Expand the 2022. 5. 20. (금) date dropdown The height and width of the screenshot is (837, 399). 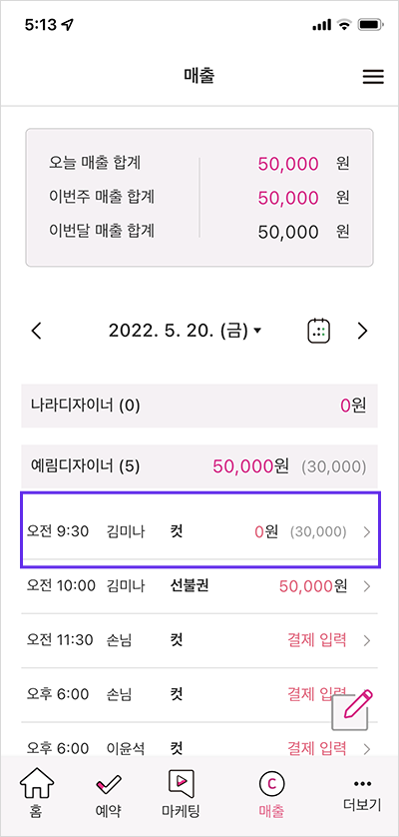186,331
